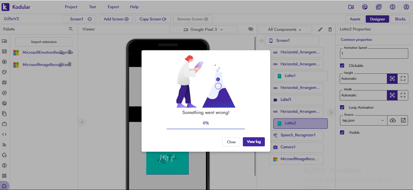Toggle the Clickable checkbox
Screen dimensions: 413x190
click(x=342, y=66)
